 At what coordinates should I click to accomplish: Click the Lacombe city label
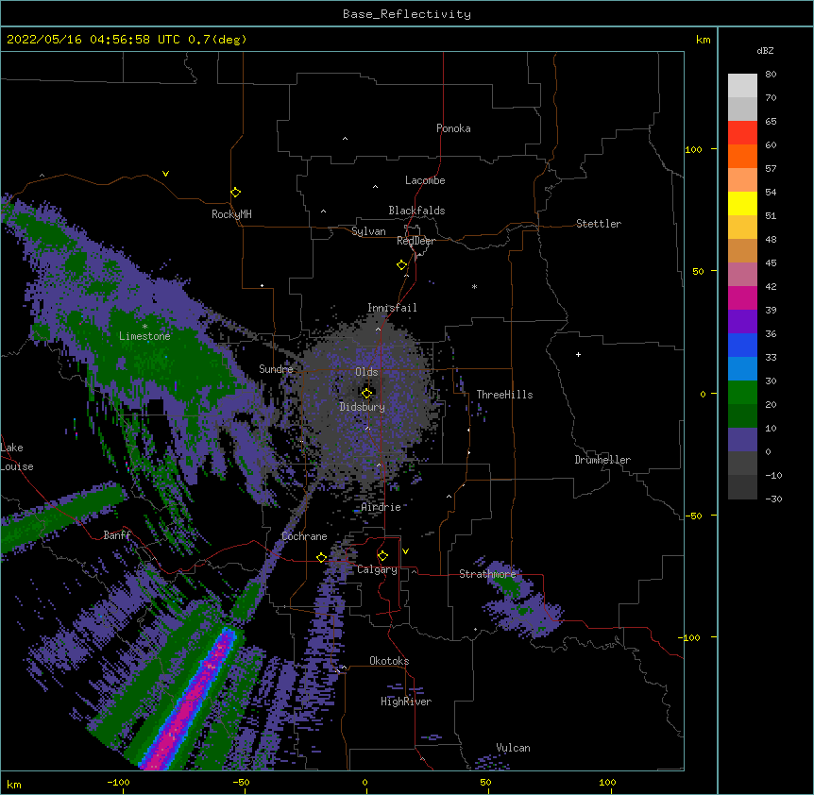point(425,180)
